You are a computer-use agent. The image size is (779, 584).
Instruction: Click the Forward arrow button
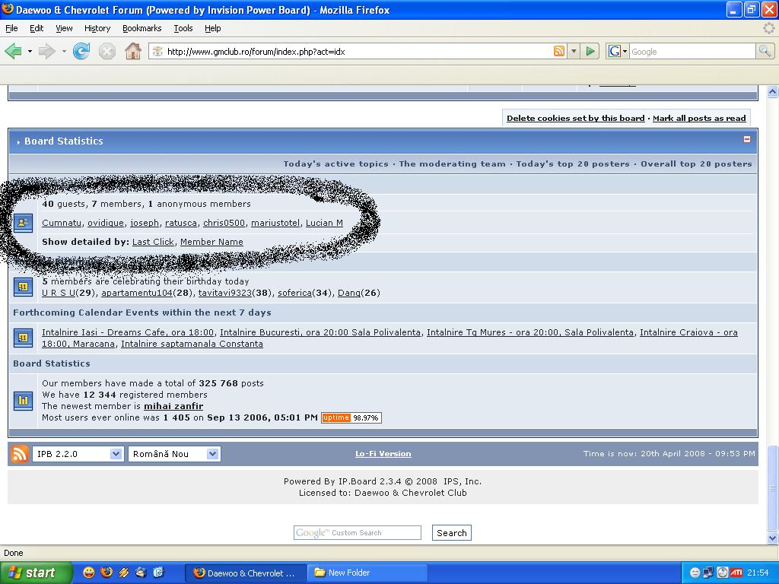[x=46, y=51]
